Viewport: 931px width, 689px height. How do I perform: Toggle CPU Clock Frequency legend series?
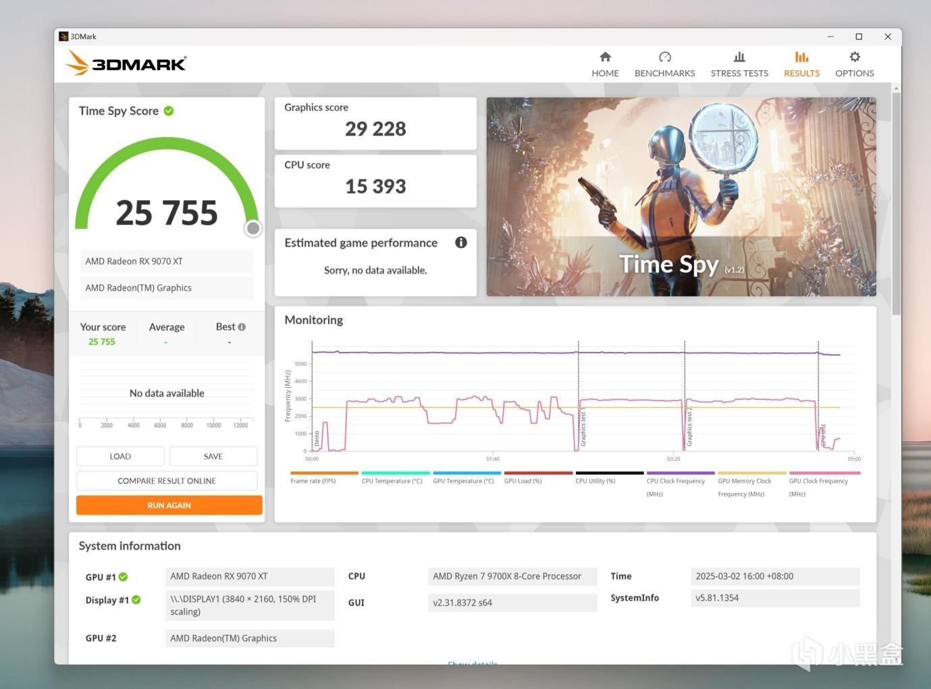pos(681,484)
